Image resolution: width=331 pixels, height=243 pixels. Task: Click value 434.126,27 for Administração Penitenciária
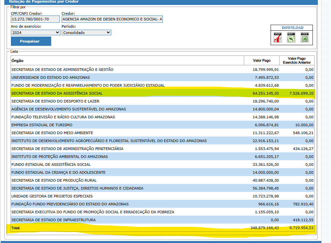[x=303, y=149]
